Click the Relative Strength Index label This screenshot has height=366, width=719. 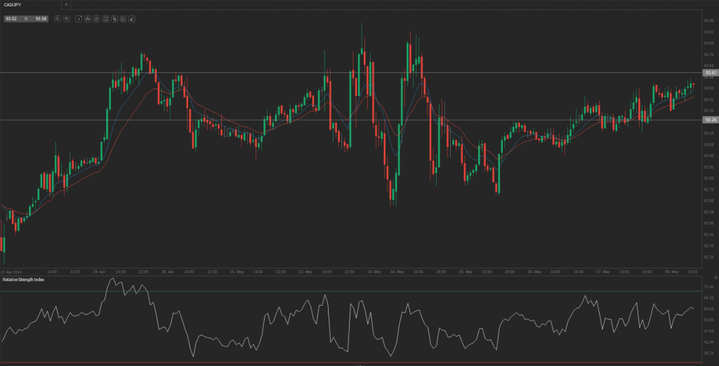(22, 280)
